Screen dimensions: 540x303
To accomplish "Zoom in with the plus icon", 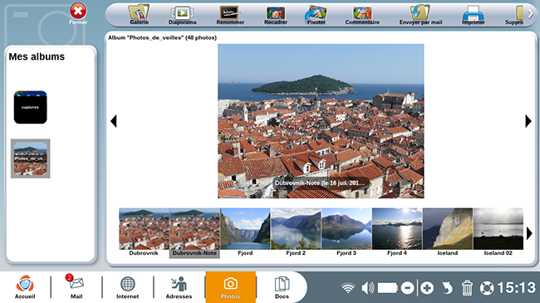I will pyautogui.click(x=427, y=288).
